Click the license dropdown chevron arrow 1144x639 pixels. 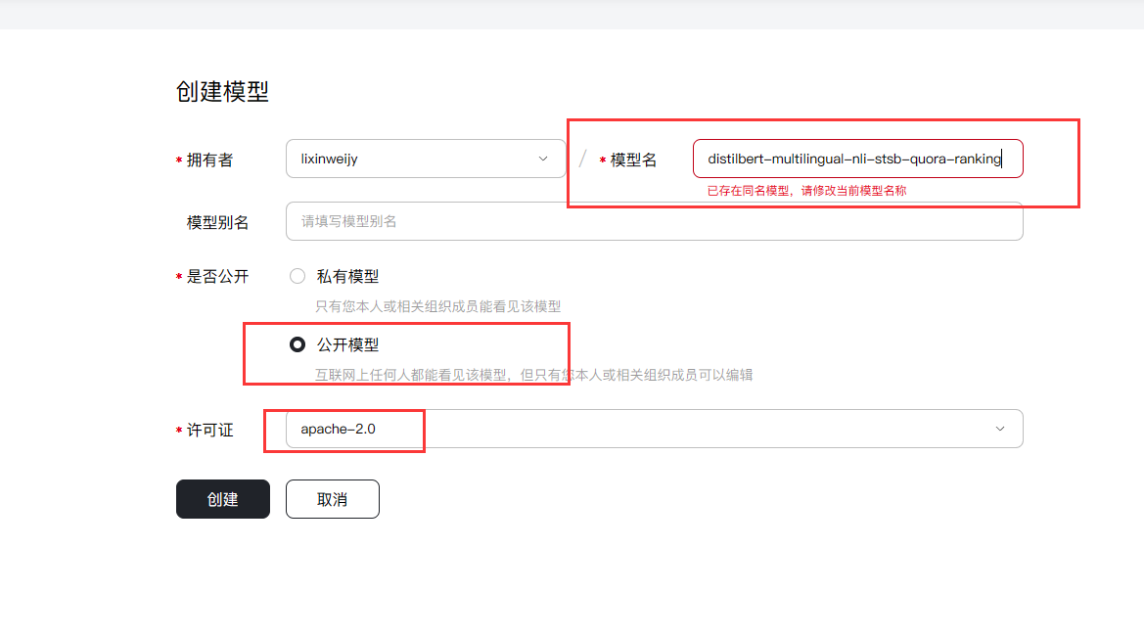(x=1000, y=429)
